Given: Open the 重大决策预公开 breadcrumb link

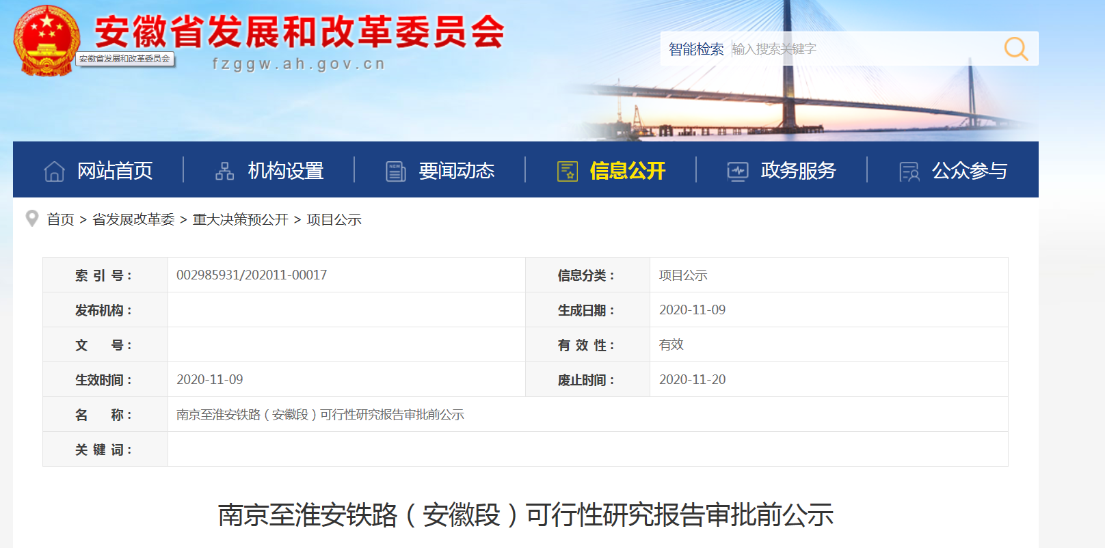Looking at the screenshot, I should 241,219.
